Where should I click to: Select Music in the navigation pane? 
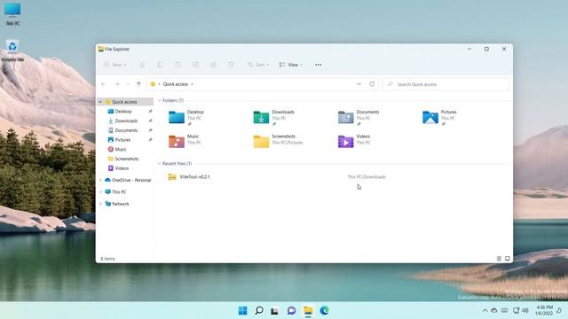coord(121,149)
